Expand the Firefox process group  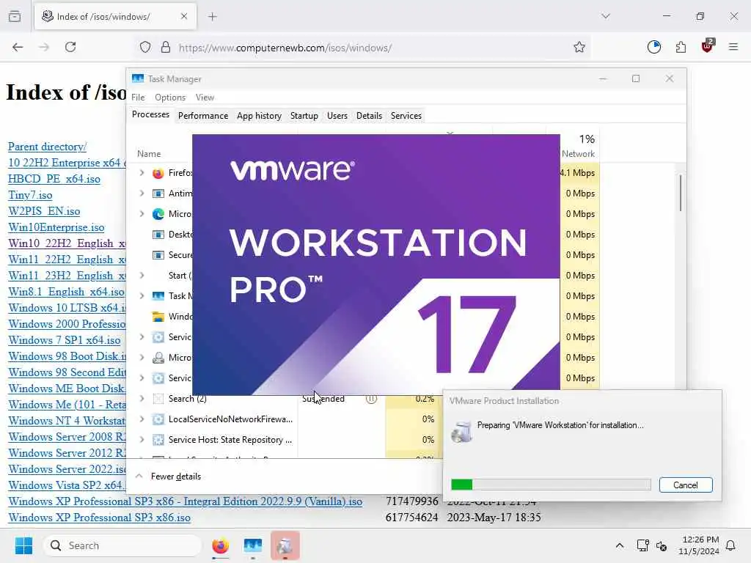pyautogui.click(x=142, y=173)
